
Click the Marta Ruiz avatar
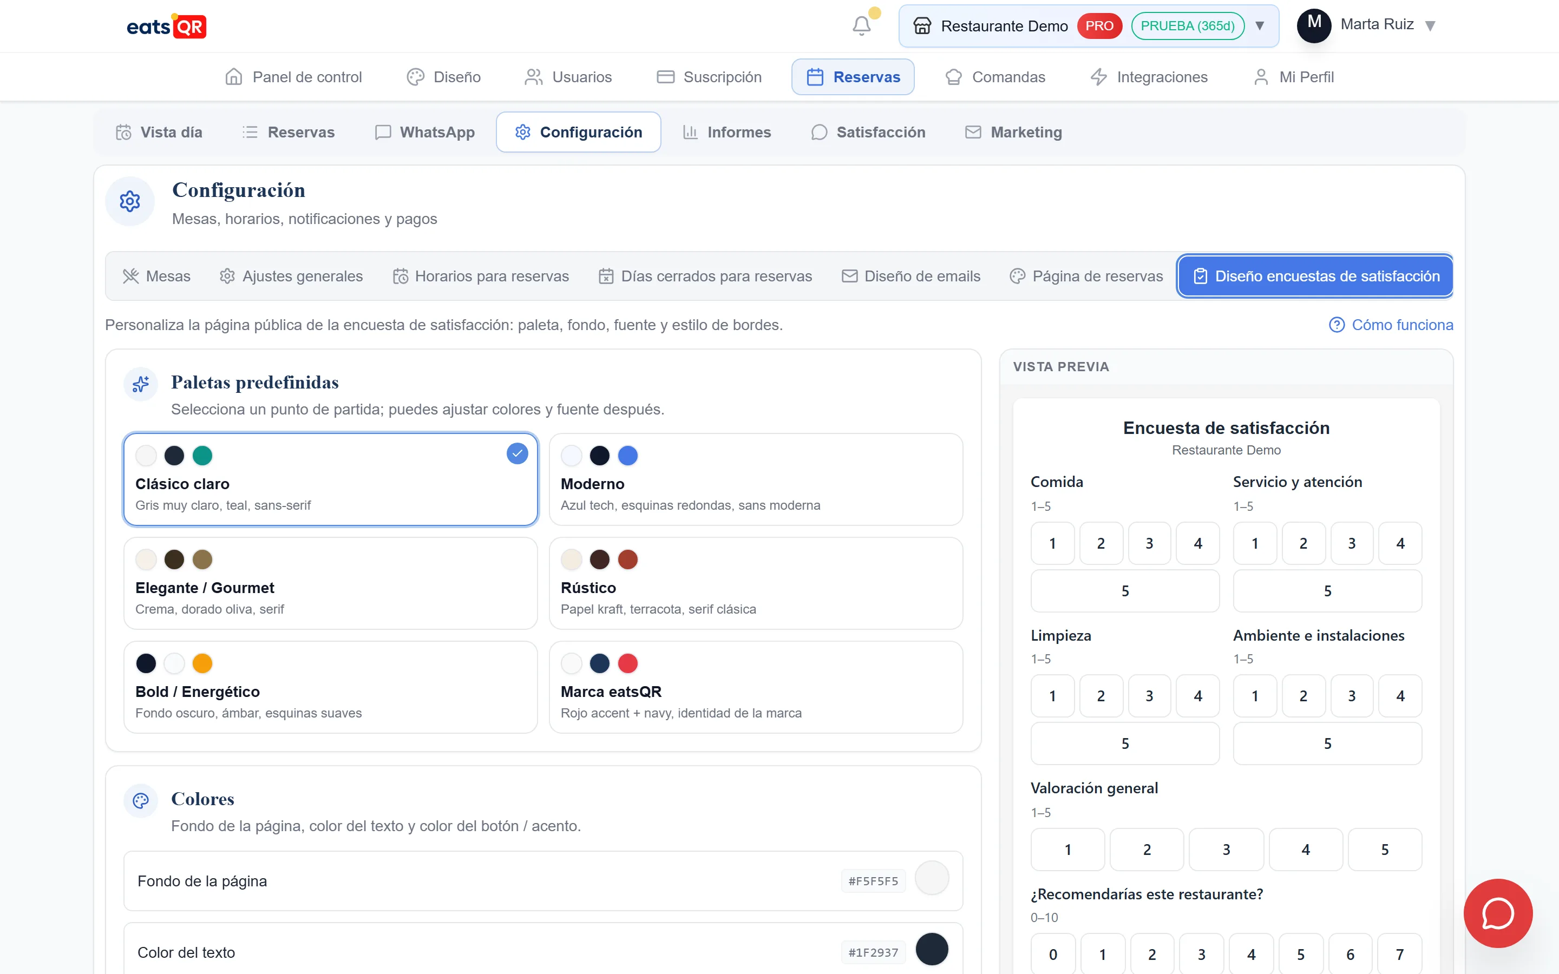[1314, 25]
